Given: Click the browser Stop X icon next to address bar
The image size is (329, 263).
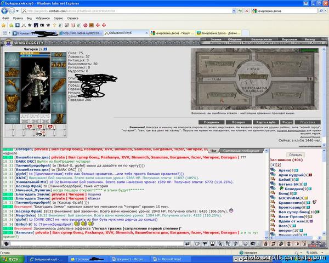Looking at the screenshot, I should click(247, 11).
